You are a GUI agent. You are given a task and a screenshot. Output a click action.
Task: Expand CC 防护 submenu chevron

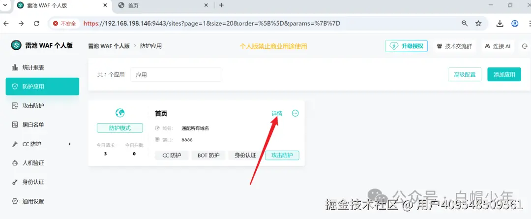tap(70, 144)
